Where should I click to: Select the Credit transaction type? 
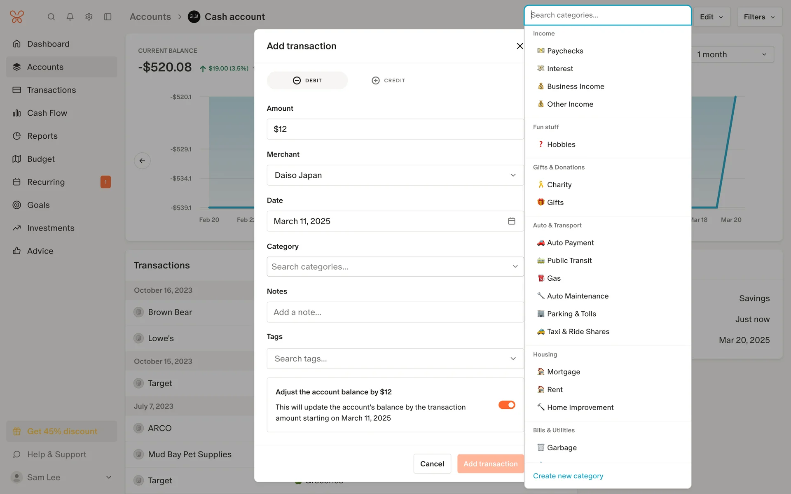388,80
